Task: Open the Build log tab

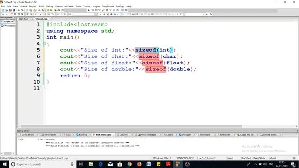Action: click(x=83, y=135)
